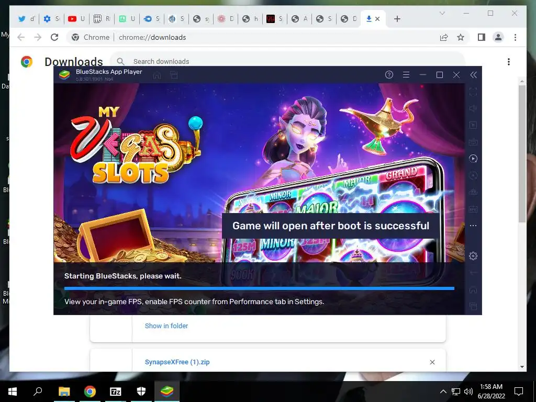
Task: Open Windows taskbar search
Action: (38, 391)
